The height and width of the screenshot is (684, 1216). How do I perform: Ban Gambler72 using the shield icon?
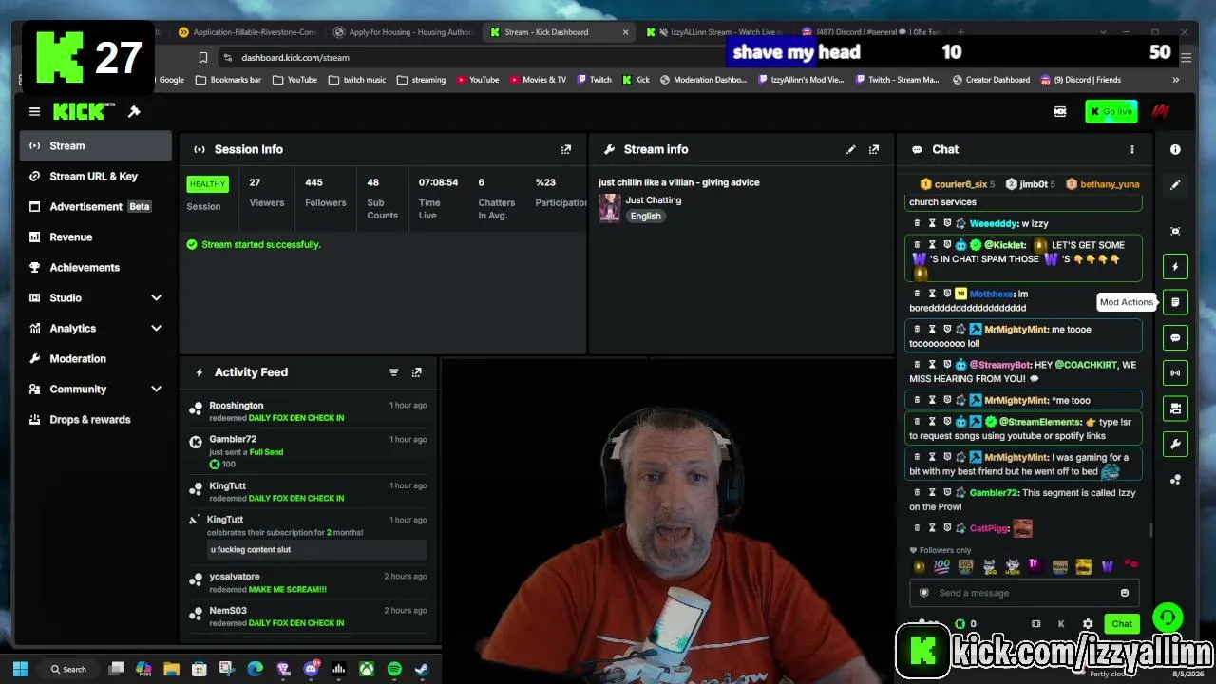pyautogui.click(x=947, y=493)
